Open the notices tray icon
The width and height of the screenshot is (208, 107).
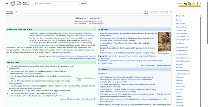pyautogui.click(x=189, y=3)
